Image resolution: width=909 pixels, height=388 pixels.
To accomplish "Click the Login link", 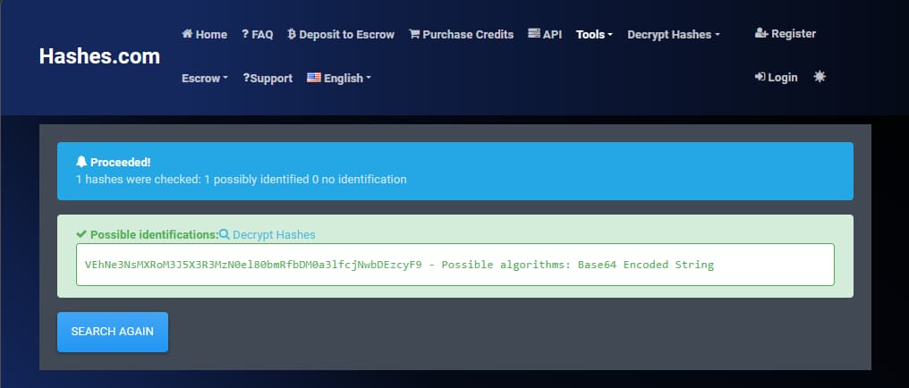I will [x=777, y=77].
